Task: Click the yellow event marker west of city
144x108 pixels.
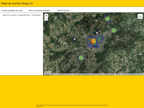Action: (x=75, y=39)
